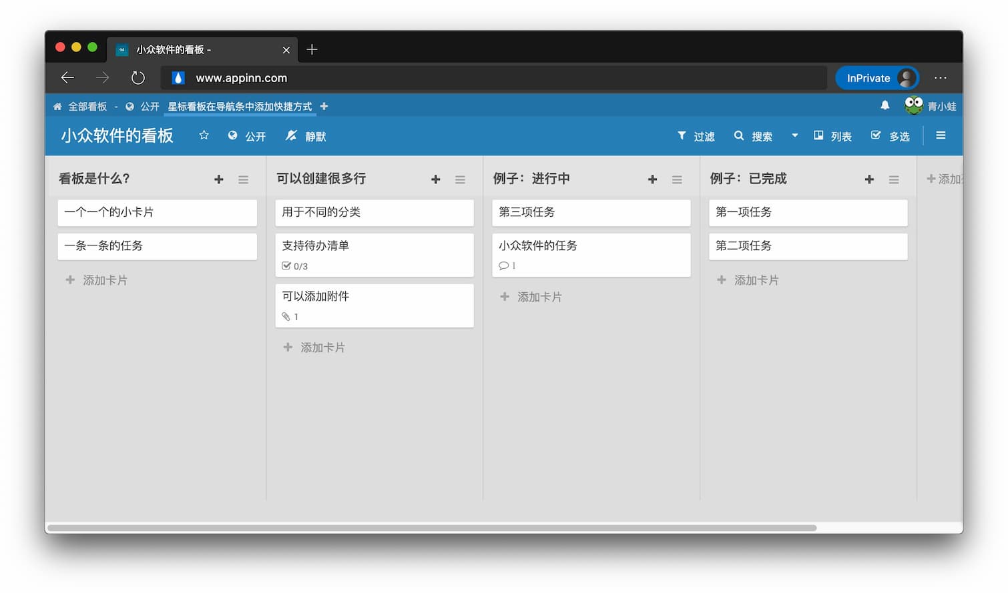Screen dimensions: 1008x593
Task: Click the 0/3 checklist badge
Action: click(x=294, y=266)
